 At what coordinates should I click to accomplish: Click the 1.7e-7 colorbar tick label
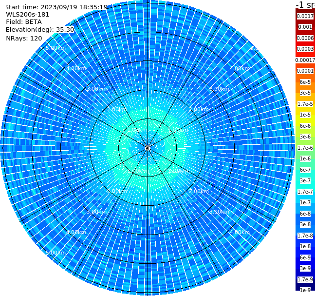pos(305,192)
